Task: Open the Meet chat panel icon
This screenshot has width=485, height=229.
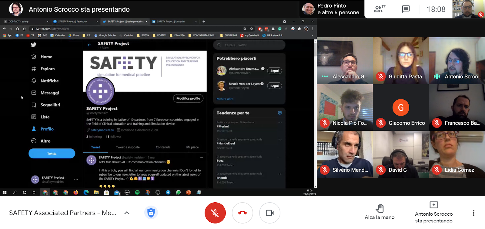Action: [406, 9]
